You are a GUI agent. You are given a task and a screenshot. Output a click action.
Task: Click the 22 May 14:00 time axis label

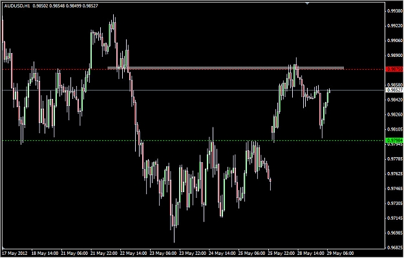pyautogui.click(x=134, y=253)
